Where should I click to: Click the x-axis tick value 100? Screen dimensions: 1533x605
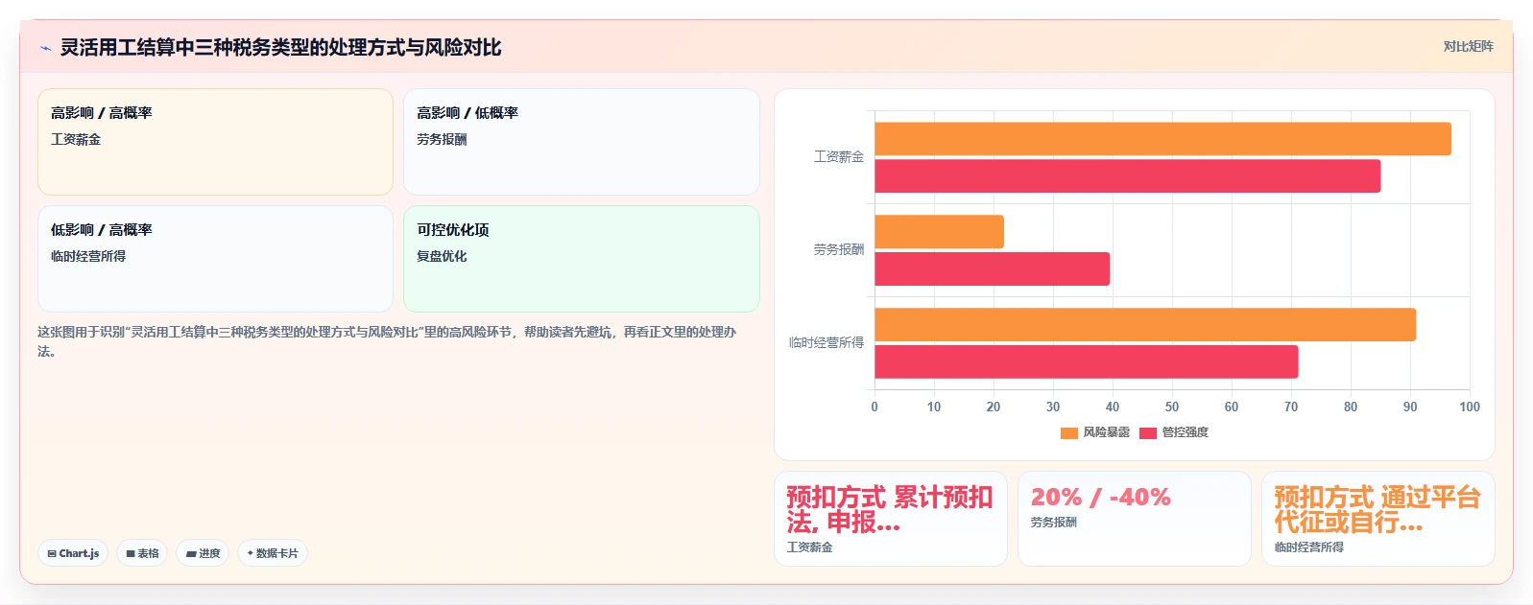(x=1470, y=407)
